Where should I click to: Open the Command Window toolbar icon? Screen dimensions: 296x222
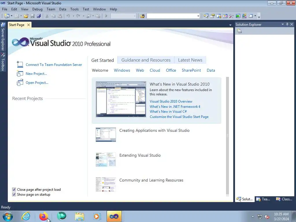(251, 16)
